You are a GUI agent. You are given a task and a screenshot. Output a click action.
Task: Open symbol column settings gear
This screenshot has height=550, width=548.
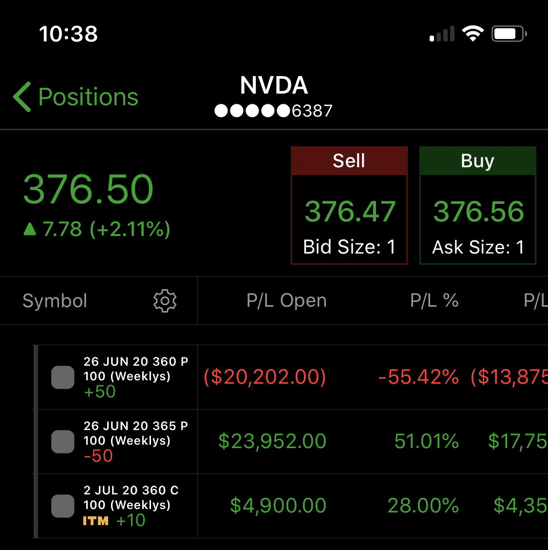click(165, 301)
